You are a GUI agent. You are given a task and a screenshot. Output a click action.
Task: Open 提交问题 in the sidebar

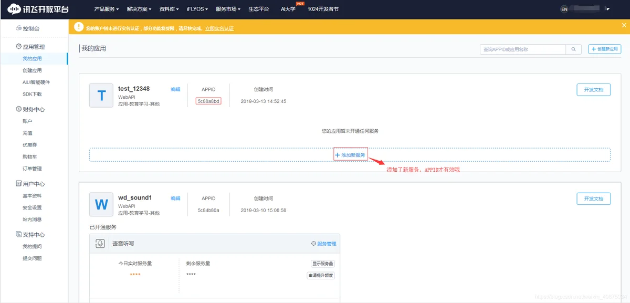pyautogui.click(x=32, y=258)
